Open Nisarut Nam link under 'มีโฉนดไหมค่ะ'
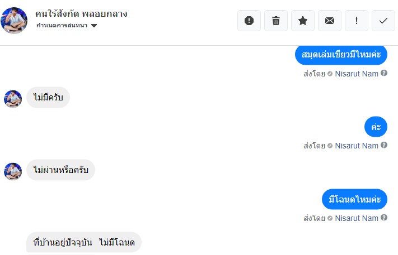398x255 pixels. point(357,218)
